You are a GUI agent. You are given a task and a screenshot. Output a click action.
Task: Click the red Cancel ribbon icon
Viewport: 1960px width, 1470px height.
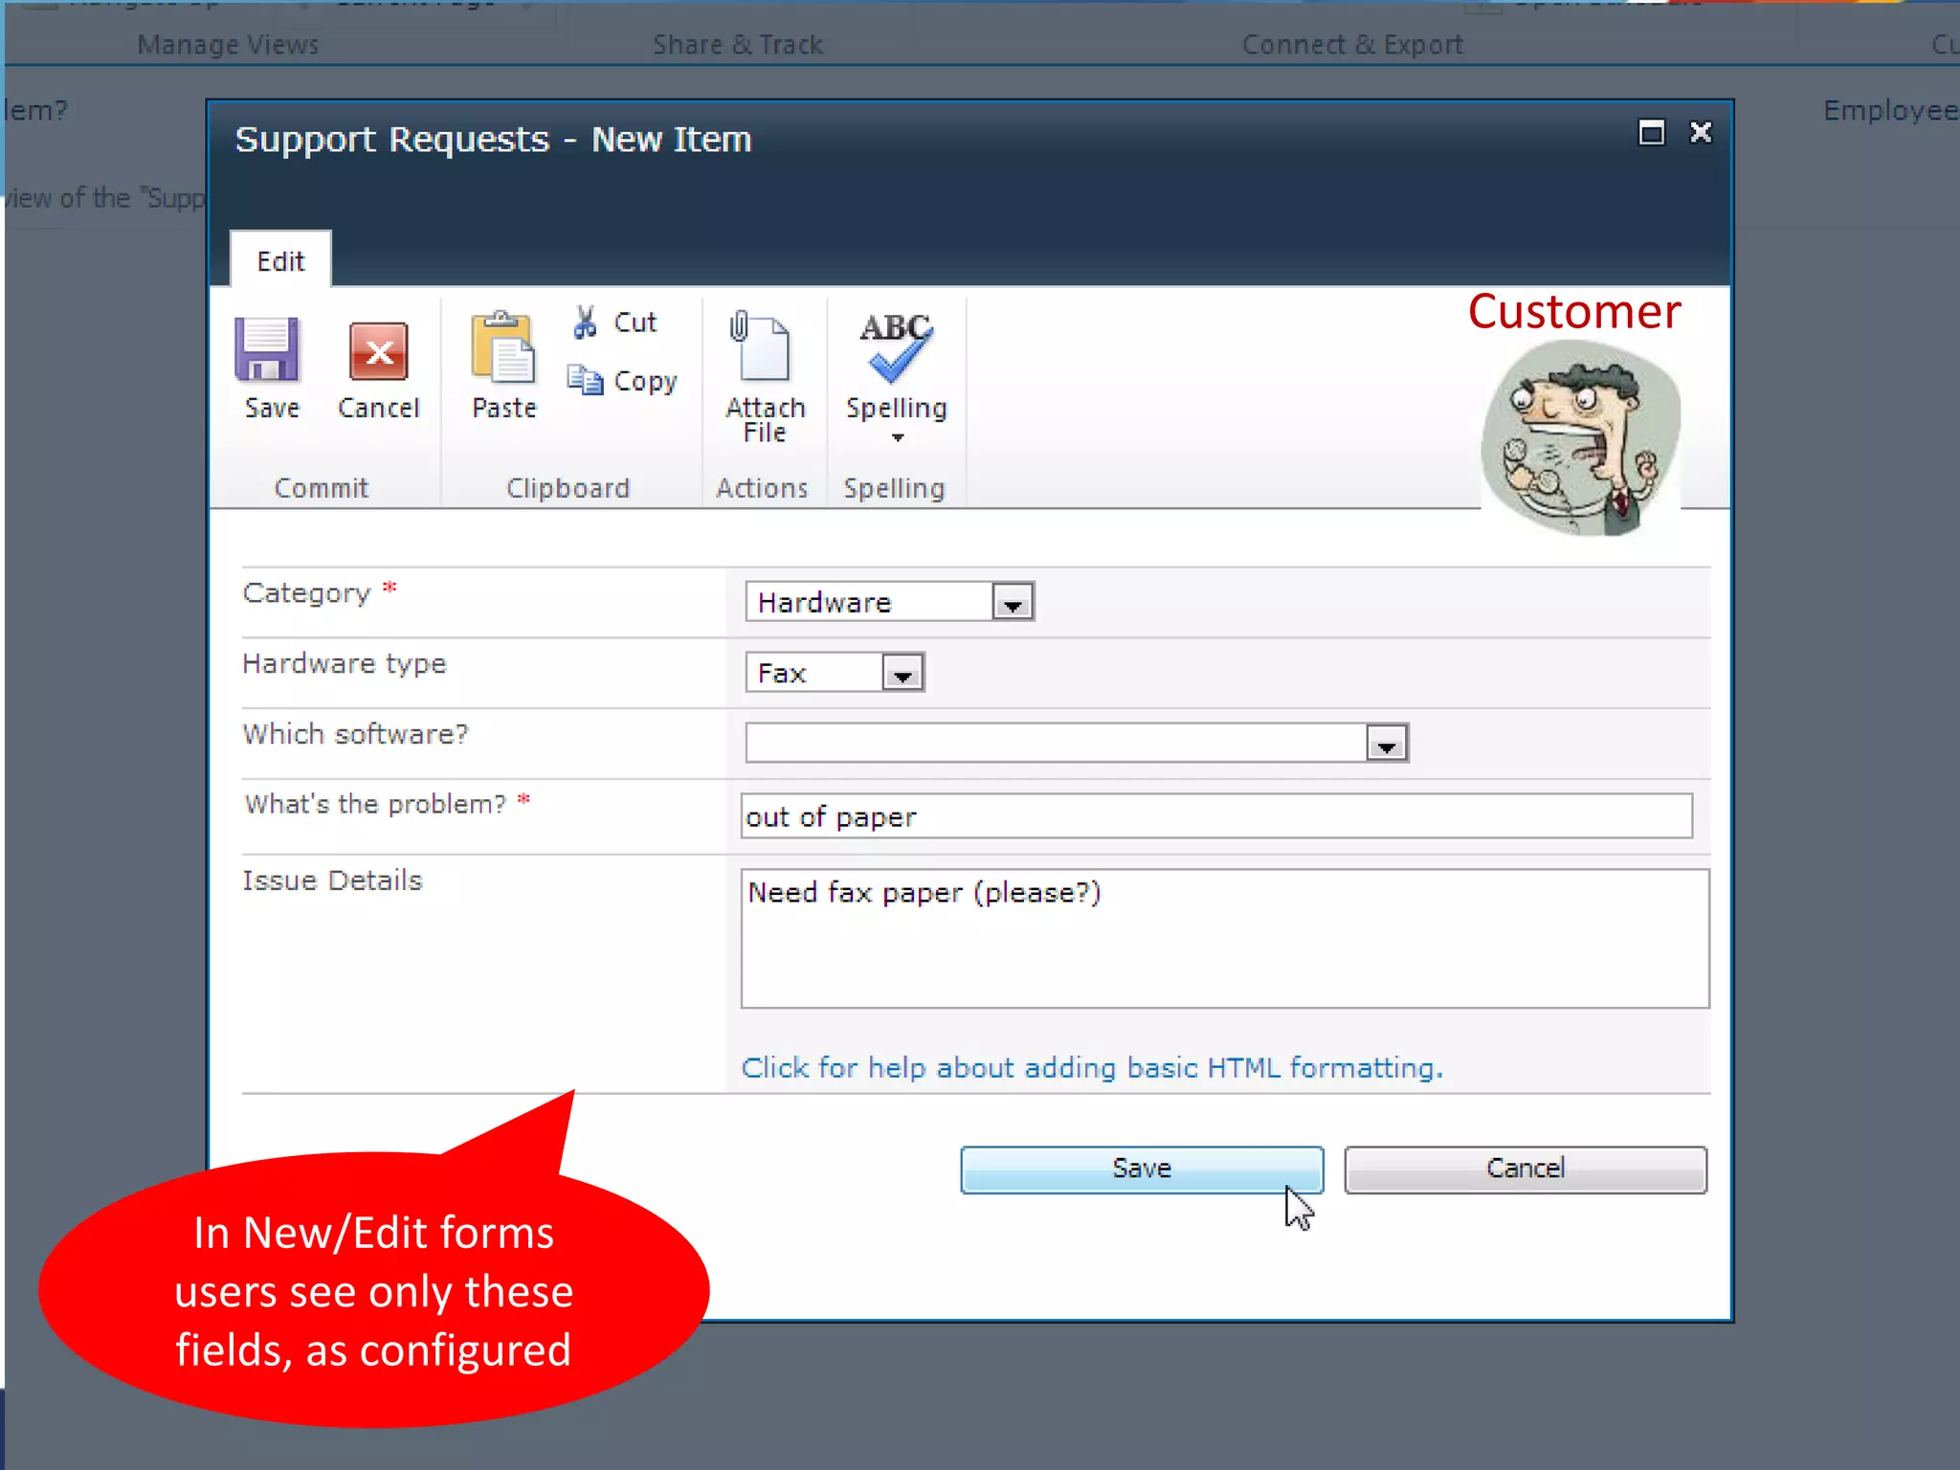378,351
